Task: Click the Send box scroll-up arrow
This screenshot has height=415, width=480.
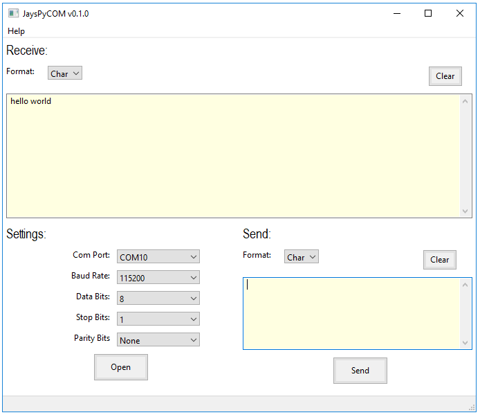Action: click(465, 285)
